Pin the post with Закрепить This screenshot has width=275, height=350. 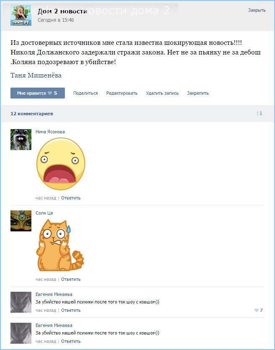(198, 93)
